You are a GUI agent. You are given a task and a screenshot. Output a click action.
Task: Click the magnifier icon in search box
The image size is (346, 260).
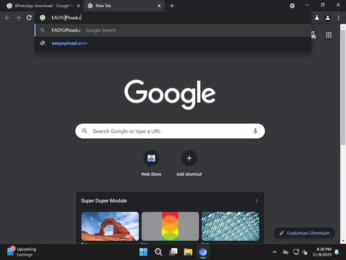tap(84, 131)
